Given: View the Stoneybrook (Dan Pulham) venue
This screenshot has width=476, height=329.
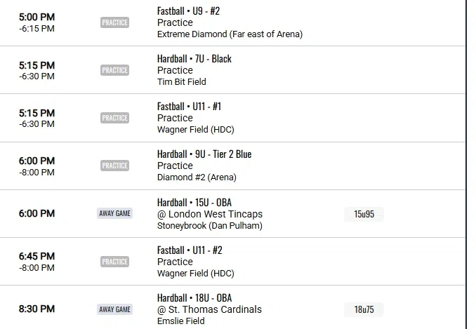Looking at the screenshot, I should pyautogui.click(x=209, y=225).
